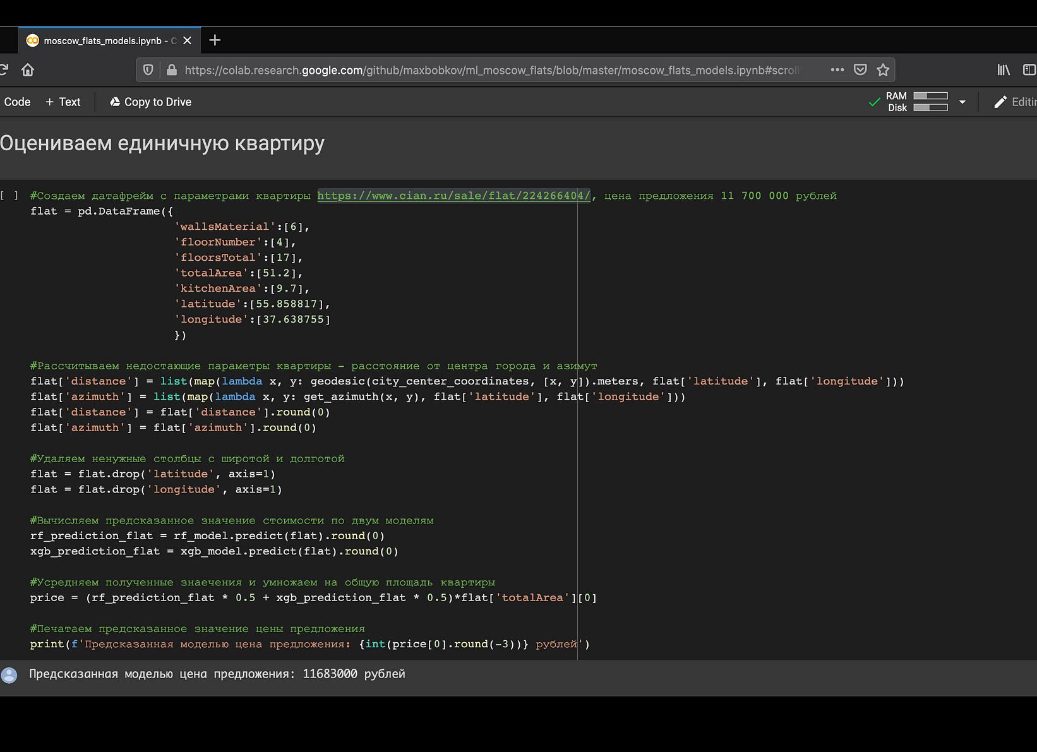Click the site security padlock icon
Viewport: 1037px width, 752px height.
point(171,70)
